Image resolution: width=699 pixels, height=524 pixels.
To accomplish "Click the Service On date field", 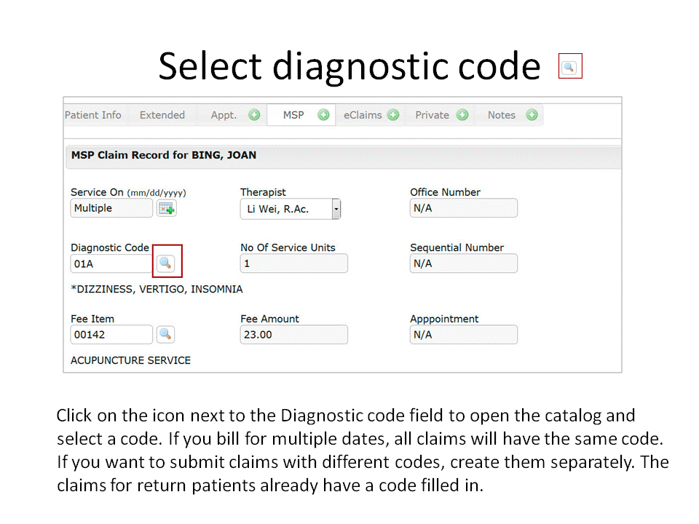I will click(x=111, y=208).
